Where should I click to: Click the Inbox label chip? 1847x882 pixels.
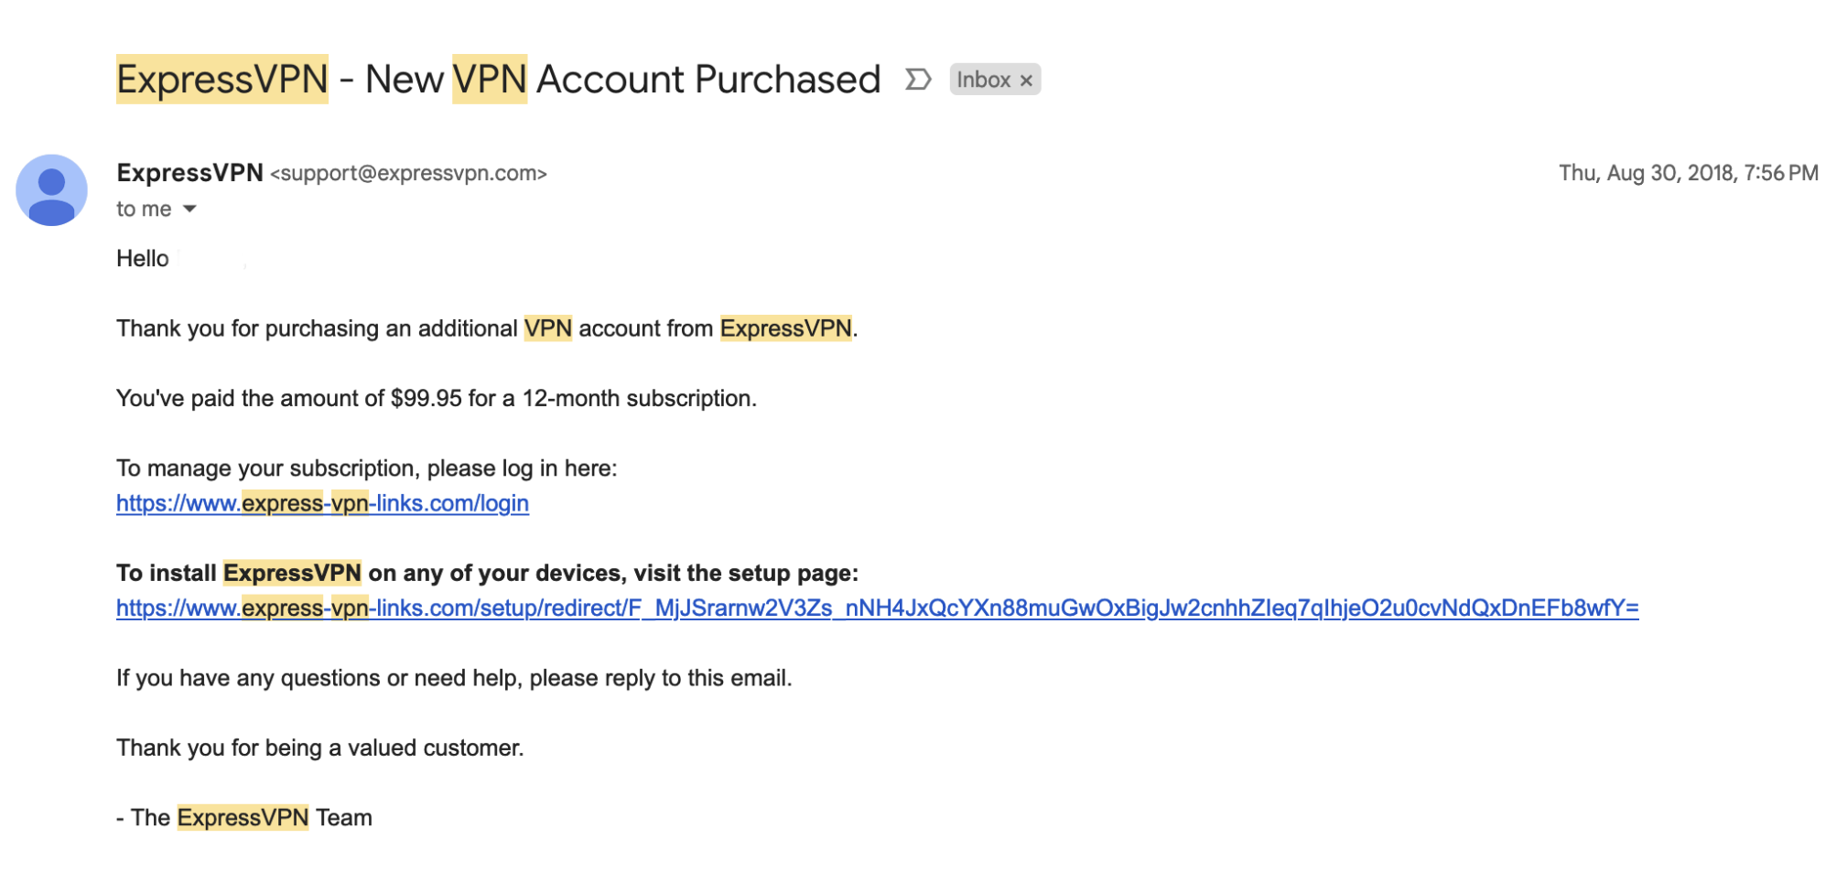pyautogui.click(x=994, y=80)
